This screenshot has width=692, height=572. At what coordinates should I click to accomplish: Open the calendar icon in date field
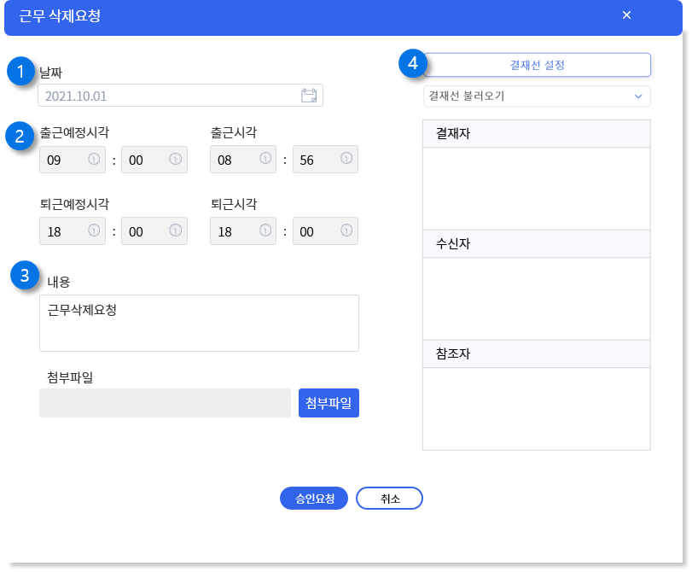click(x=309, y=96)
